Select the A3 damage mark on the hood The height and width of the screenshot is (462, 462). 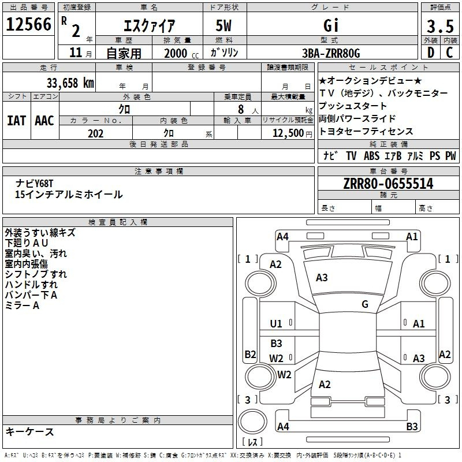(322, 278)
